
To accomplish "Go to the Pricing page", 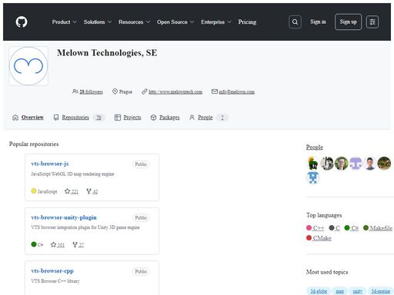I will [247, 22].
